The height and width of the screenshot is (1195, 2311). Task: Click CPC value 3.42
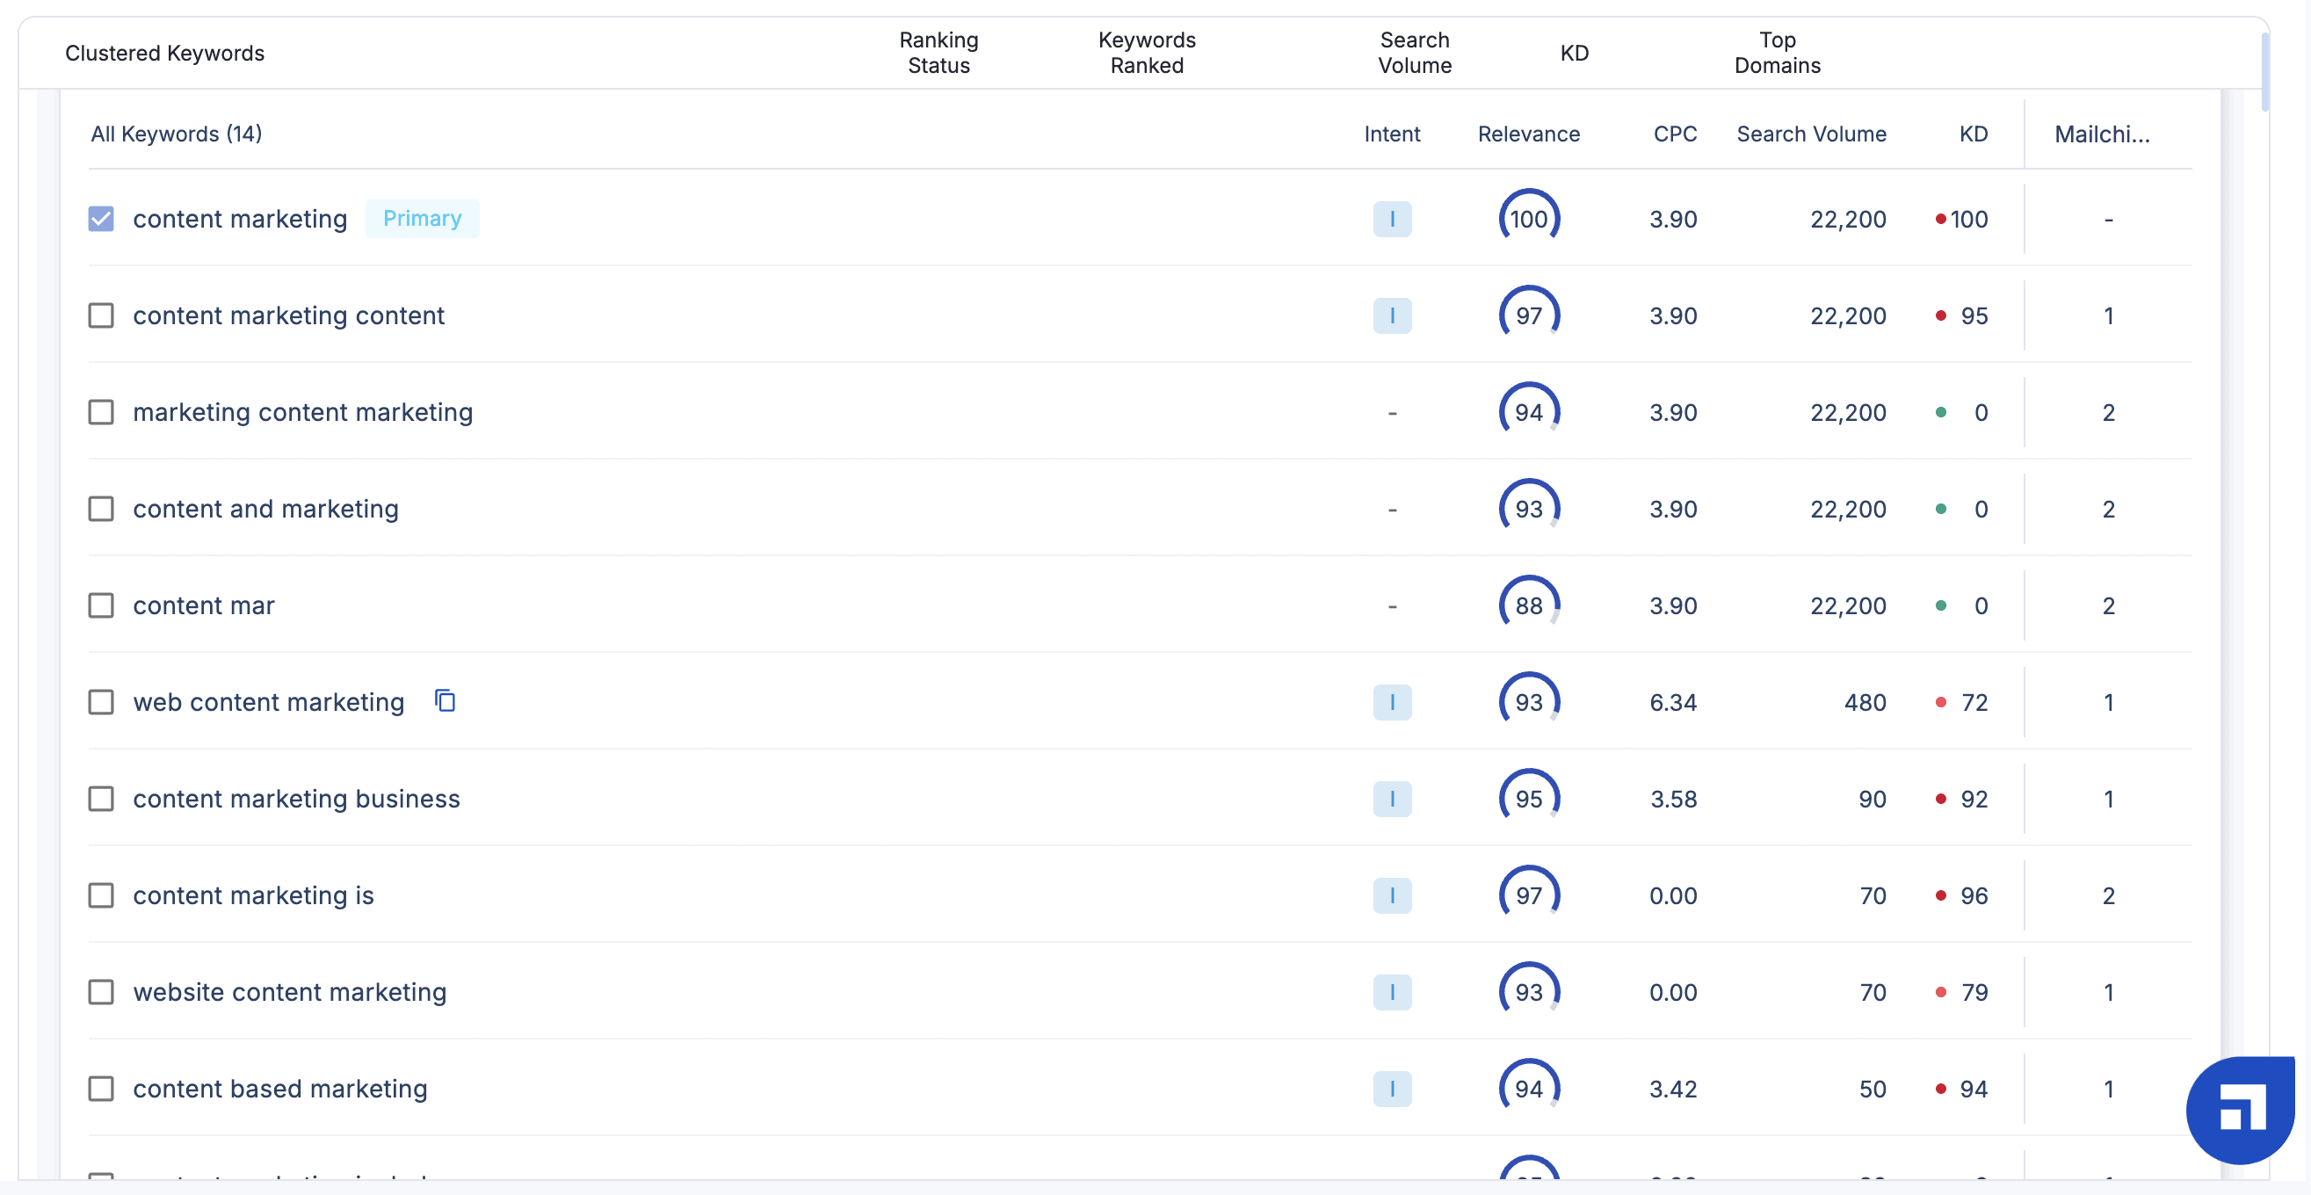coord(1673,1090)
